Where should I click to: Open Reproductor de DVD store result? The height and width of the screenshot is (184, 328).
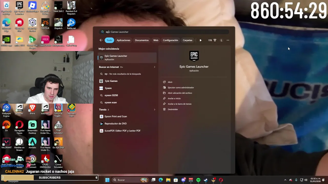[127, 124]
